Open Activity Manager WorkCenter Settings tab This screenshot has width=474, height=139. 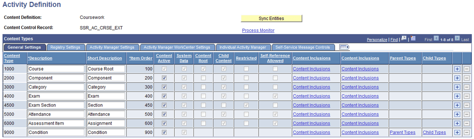tap(177, 47)
